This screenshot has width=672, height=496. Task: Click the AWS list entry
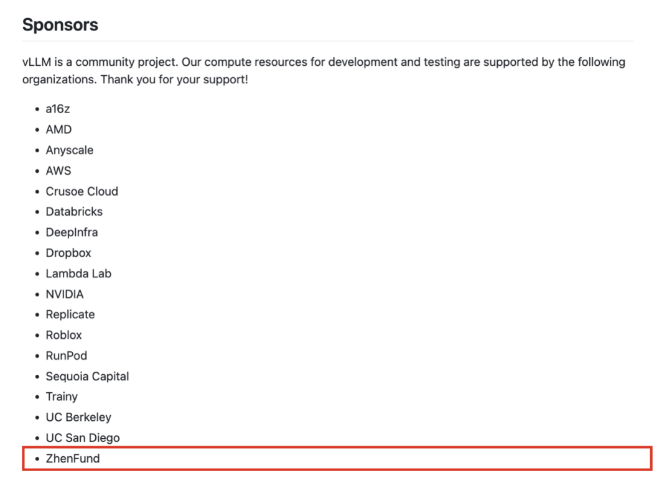coord(58,171)
